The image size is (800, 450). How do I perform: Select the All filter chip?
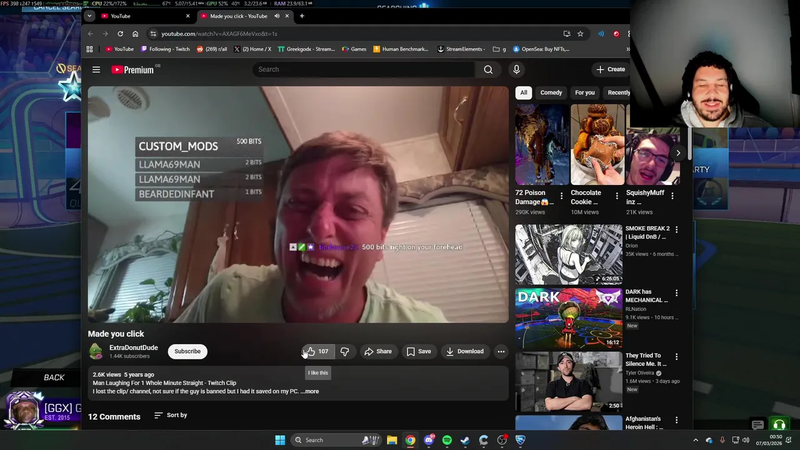524,92
